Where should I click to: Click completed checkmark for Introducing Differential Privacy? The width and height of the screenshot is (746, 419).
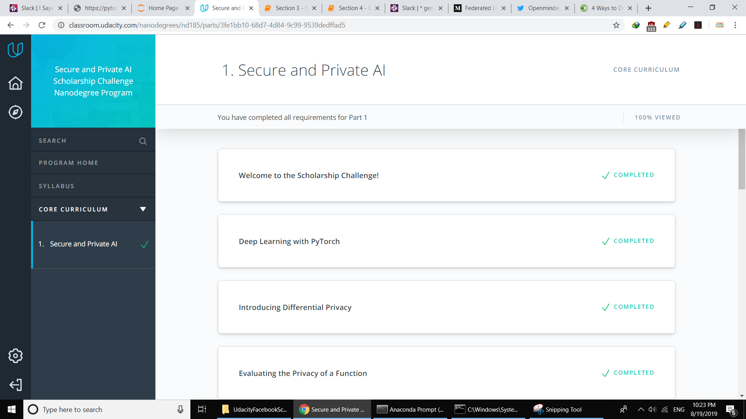click(x=605, y=307)
